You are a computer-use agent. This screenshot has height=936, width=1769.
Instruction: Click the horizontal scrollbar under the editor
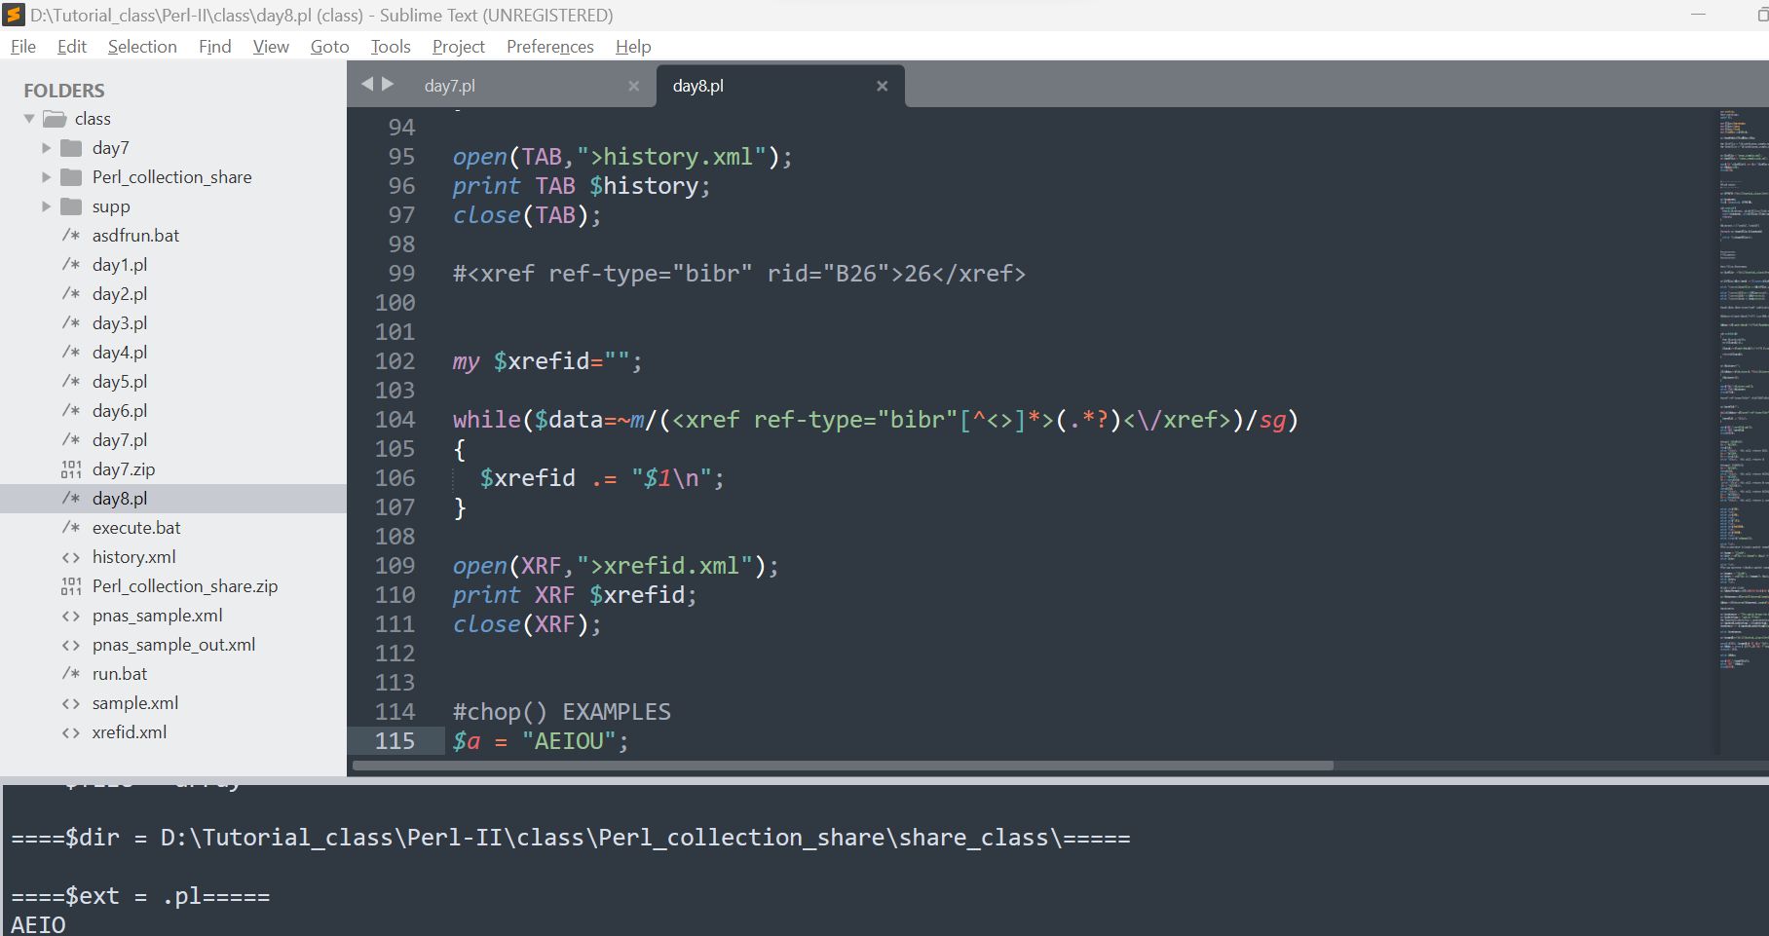click(843, 766)
